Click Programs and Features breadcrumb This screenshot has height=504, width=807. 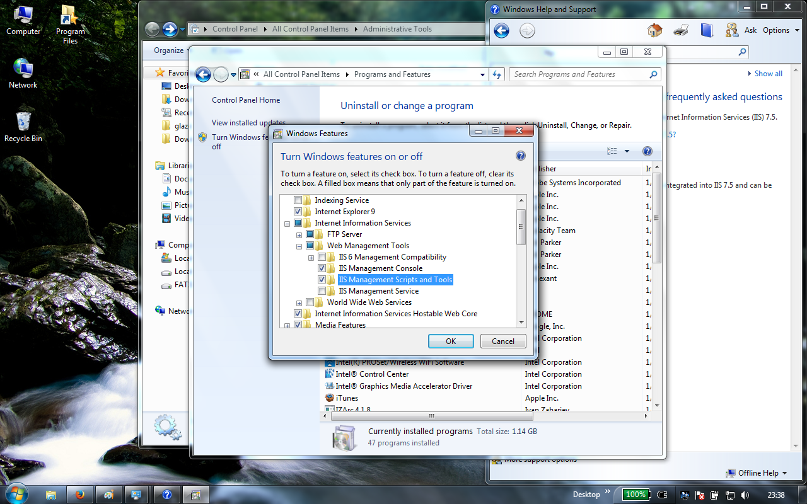(x=392, y=74)
